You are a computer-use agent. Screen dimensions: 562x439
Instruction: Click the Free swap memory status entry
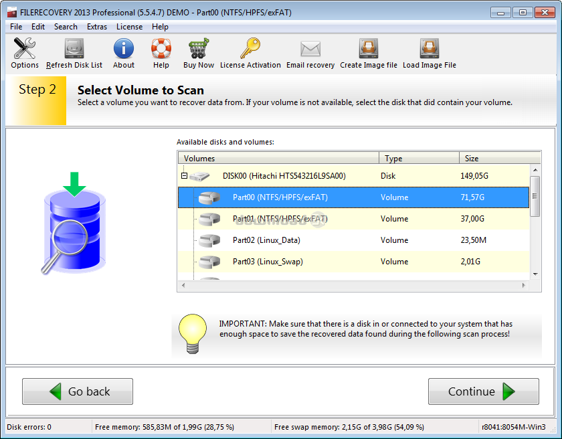(x=349, y=427)
